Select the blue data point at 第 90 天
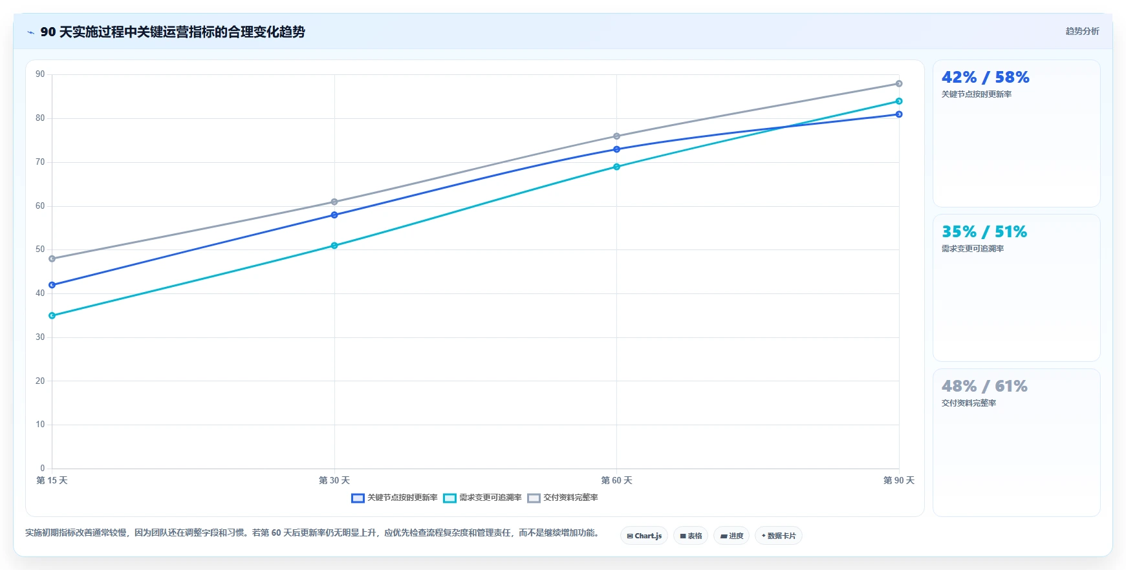 point(899,114)
